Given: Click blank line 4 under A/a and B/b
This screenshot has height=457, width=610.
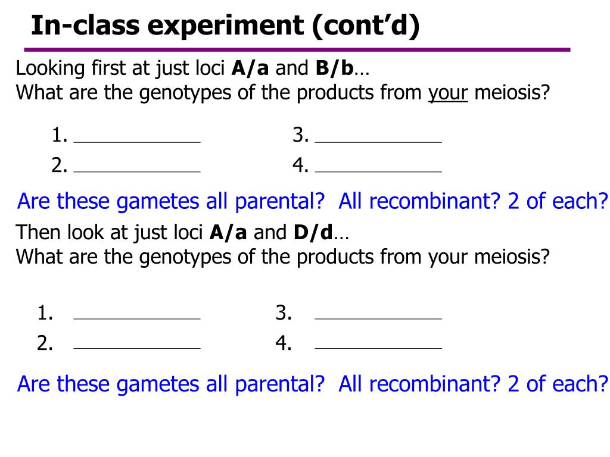Looking at the screenshot, I should (378, 171).
